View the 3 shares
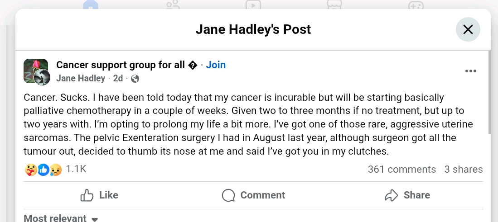The height and width of the screenshot is (222, 498). point(464,170)
